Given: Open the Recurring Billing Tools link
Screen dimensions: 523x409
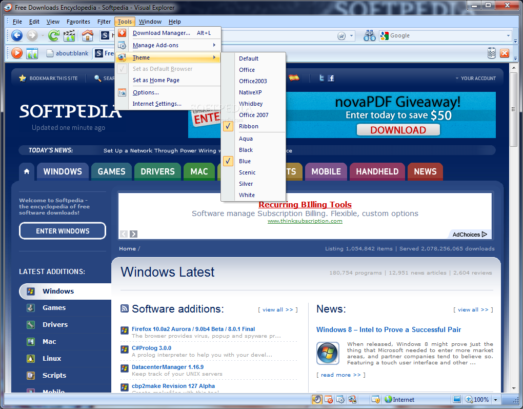Looking at the screenshot, I should [305, 204].
